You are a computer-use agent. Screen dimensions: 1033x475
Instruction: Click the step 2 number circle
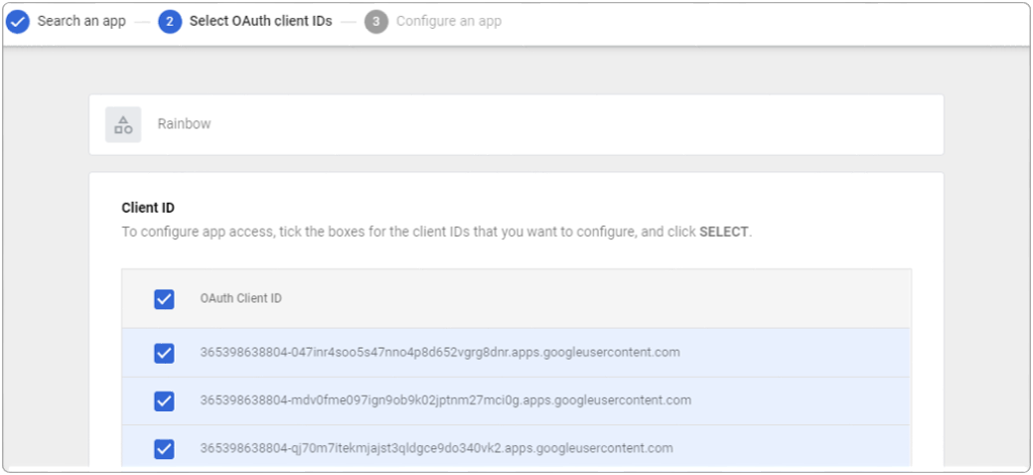tap(170, 22)
